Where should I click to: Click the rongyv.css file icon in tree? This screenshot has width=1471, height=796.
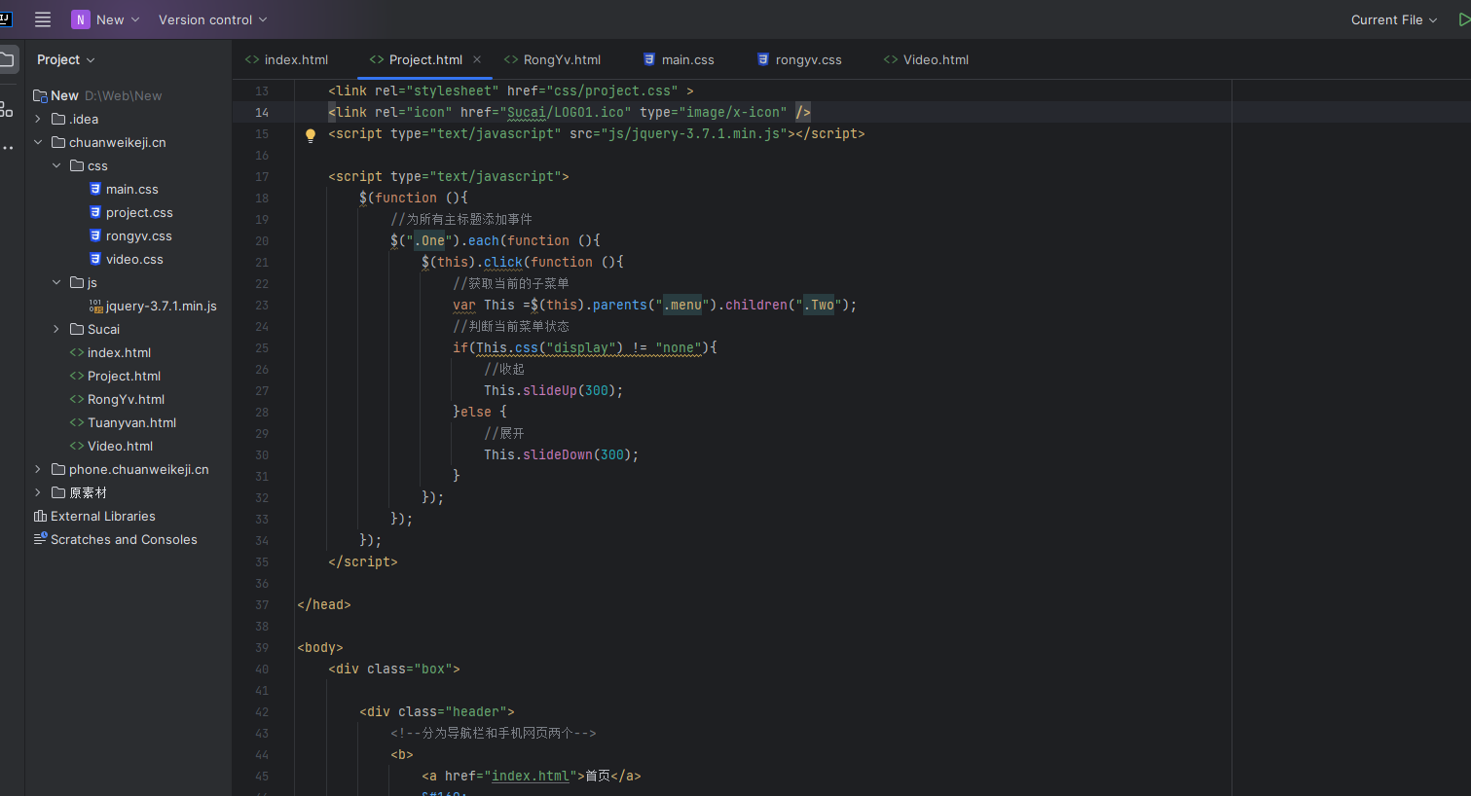(95, 235)
